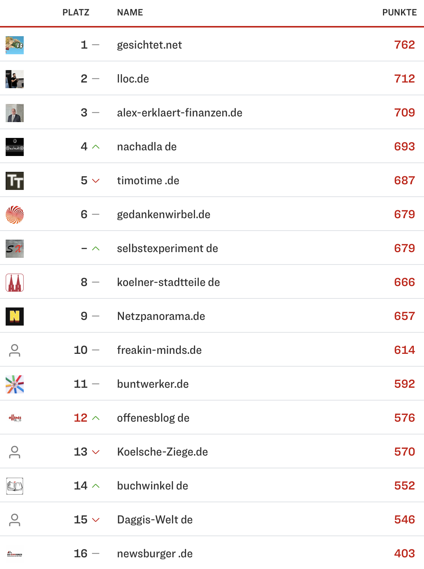Click the buntwerker colored pencils icon
The width and height of the screenshot is (424, 569).
tap(15, 384)
